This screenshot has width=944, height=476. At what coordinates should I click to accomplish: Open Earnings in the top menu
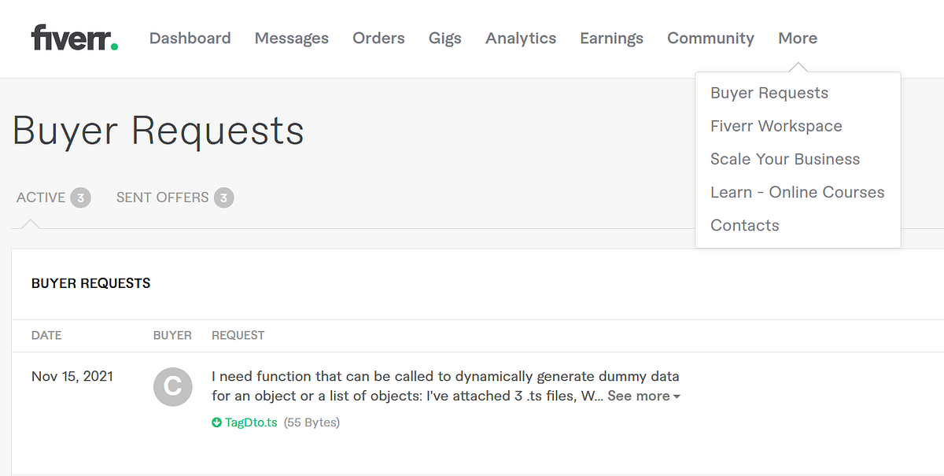(611, 38)
